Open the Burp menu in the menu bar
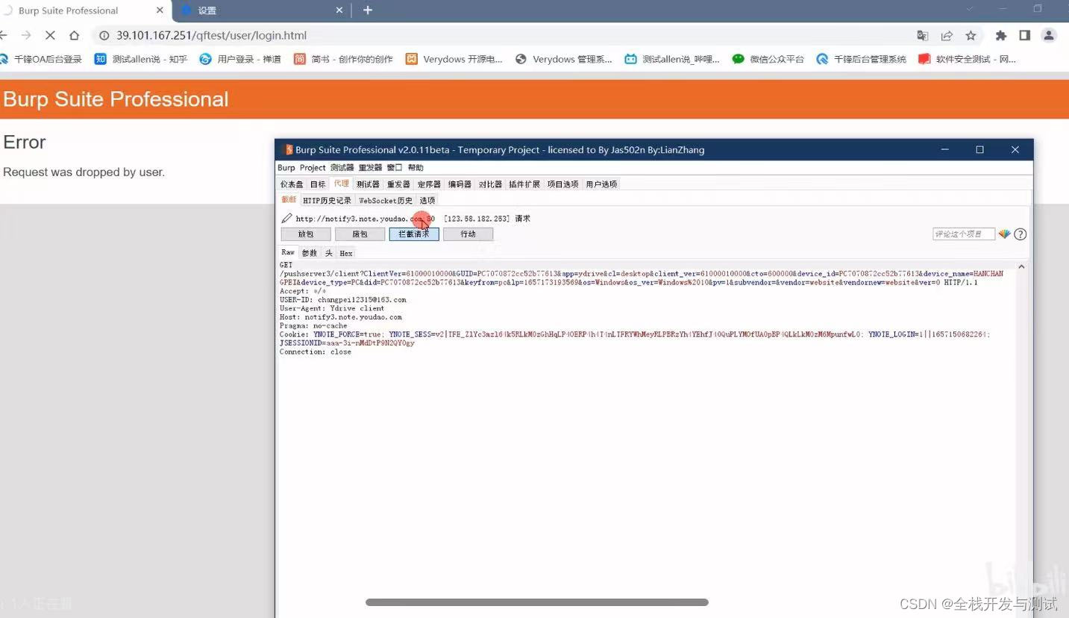Viewport: 1069px width, 618px height. pos(286,168)
